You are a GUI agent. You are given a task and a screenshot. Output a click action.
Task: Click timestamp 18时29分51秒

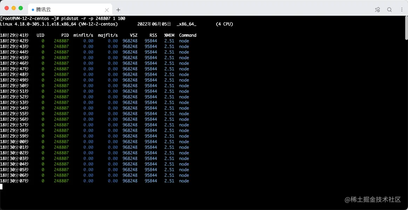14,91
